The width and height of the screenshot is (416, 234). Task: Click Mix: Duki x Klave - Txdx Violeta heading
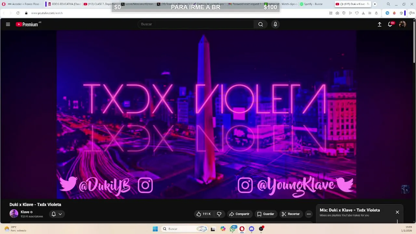[x=350, y=210]
